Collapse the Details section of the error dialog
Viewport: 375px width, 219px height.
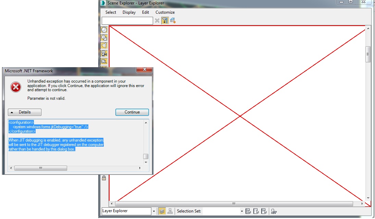(24, 112)
